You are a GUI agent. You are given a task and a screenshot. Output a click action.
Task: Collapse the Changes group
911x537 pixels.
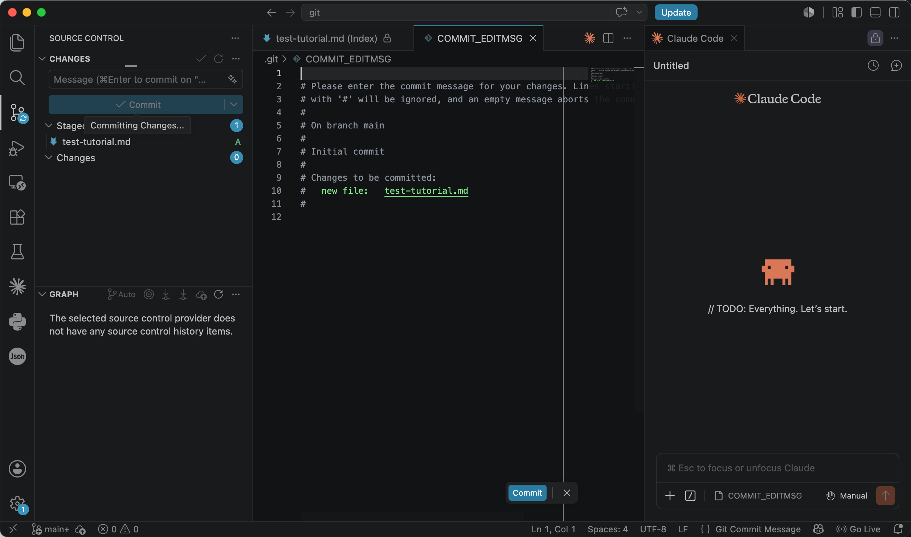pyautogui.click(x=48, y=157)
